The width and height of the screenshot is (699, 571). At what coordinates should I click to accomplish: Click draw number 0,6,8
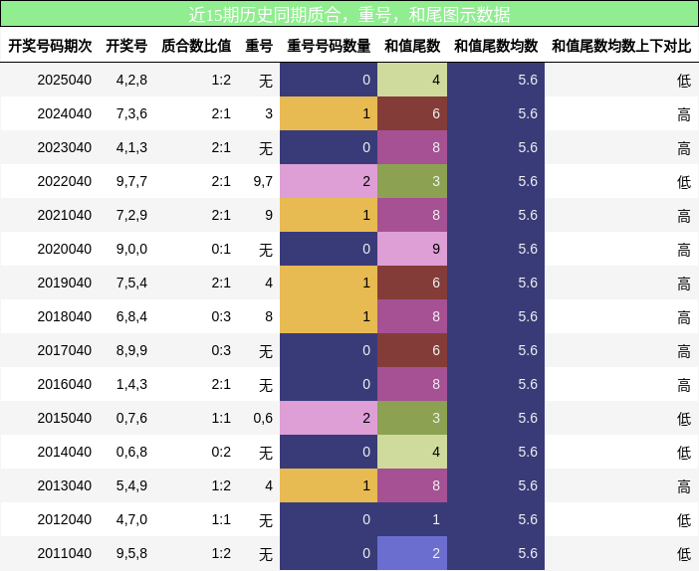[x=131, y=452]
